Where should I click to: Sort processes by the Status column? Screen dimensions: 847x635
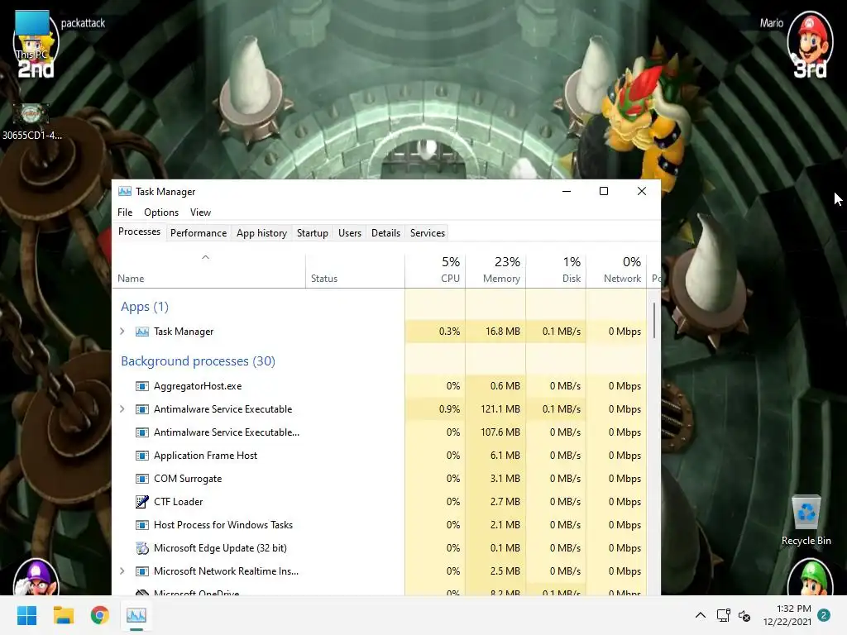coord(355,271)
